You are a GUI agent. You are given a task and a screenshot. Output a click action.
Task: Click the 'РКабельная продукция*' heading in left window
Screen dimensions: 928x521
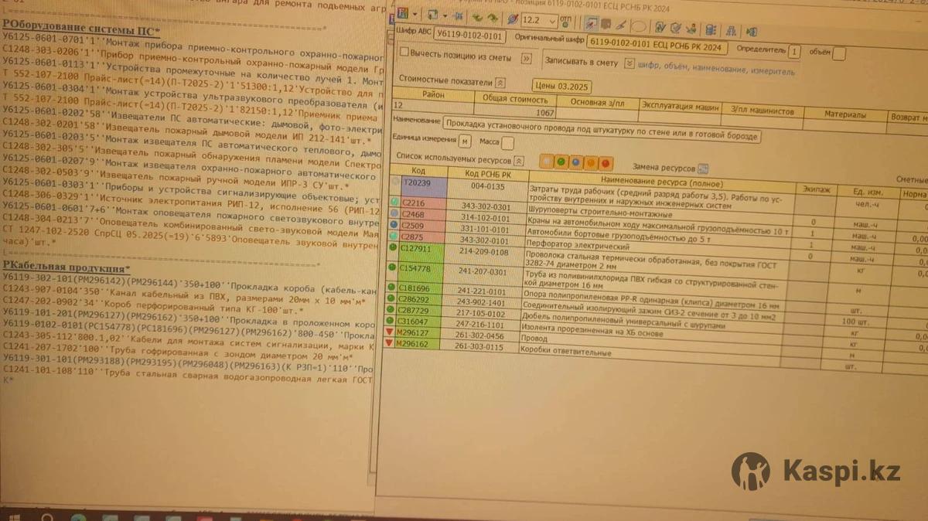(x=67, y=267)
